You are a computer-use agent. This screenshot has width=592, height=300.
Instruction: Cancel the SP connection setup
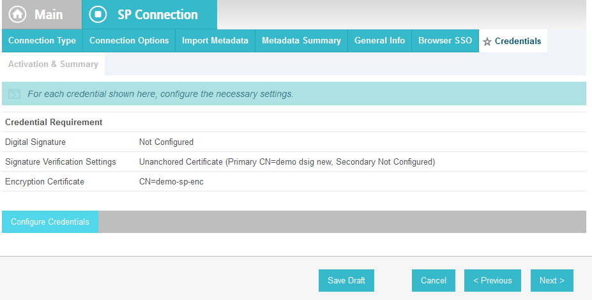point(434,280)
